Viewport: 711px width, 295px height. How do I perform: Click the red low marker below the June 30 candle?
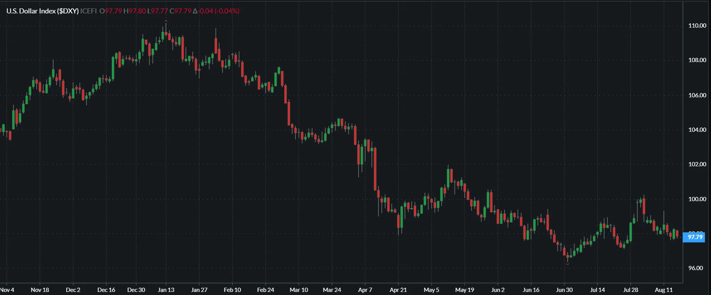[568, 264]
